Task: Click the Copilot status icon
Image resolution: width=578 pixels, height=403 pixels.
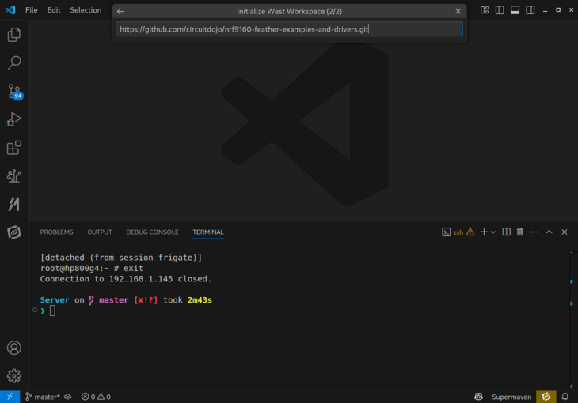Action: 478,397
